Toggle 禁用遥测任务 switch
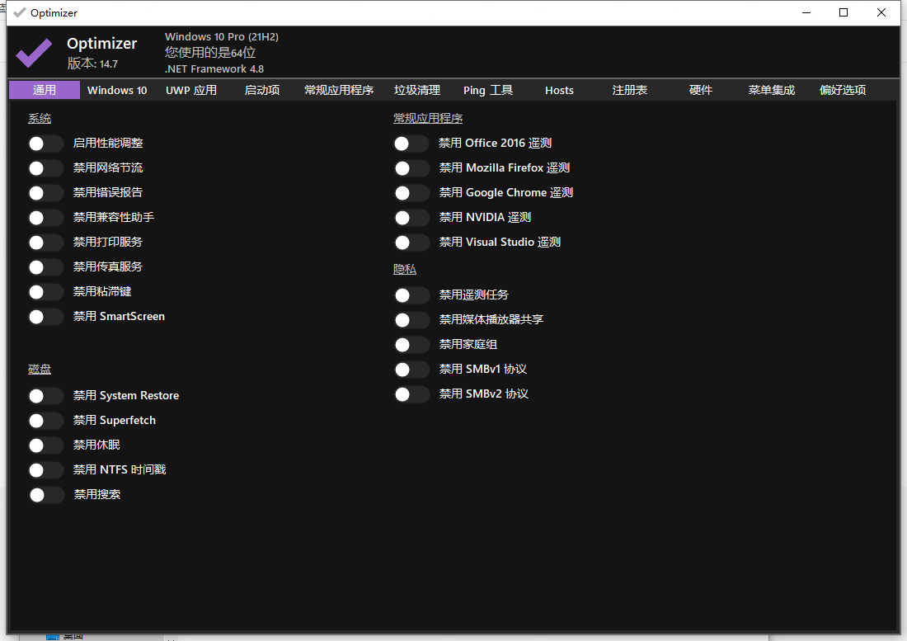The width and height of the screenshot is (907, 641). coord(411,295)
